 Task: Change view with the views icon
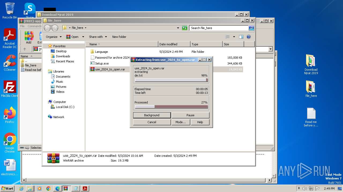tap(228, 37)
